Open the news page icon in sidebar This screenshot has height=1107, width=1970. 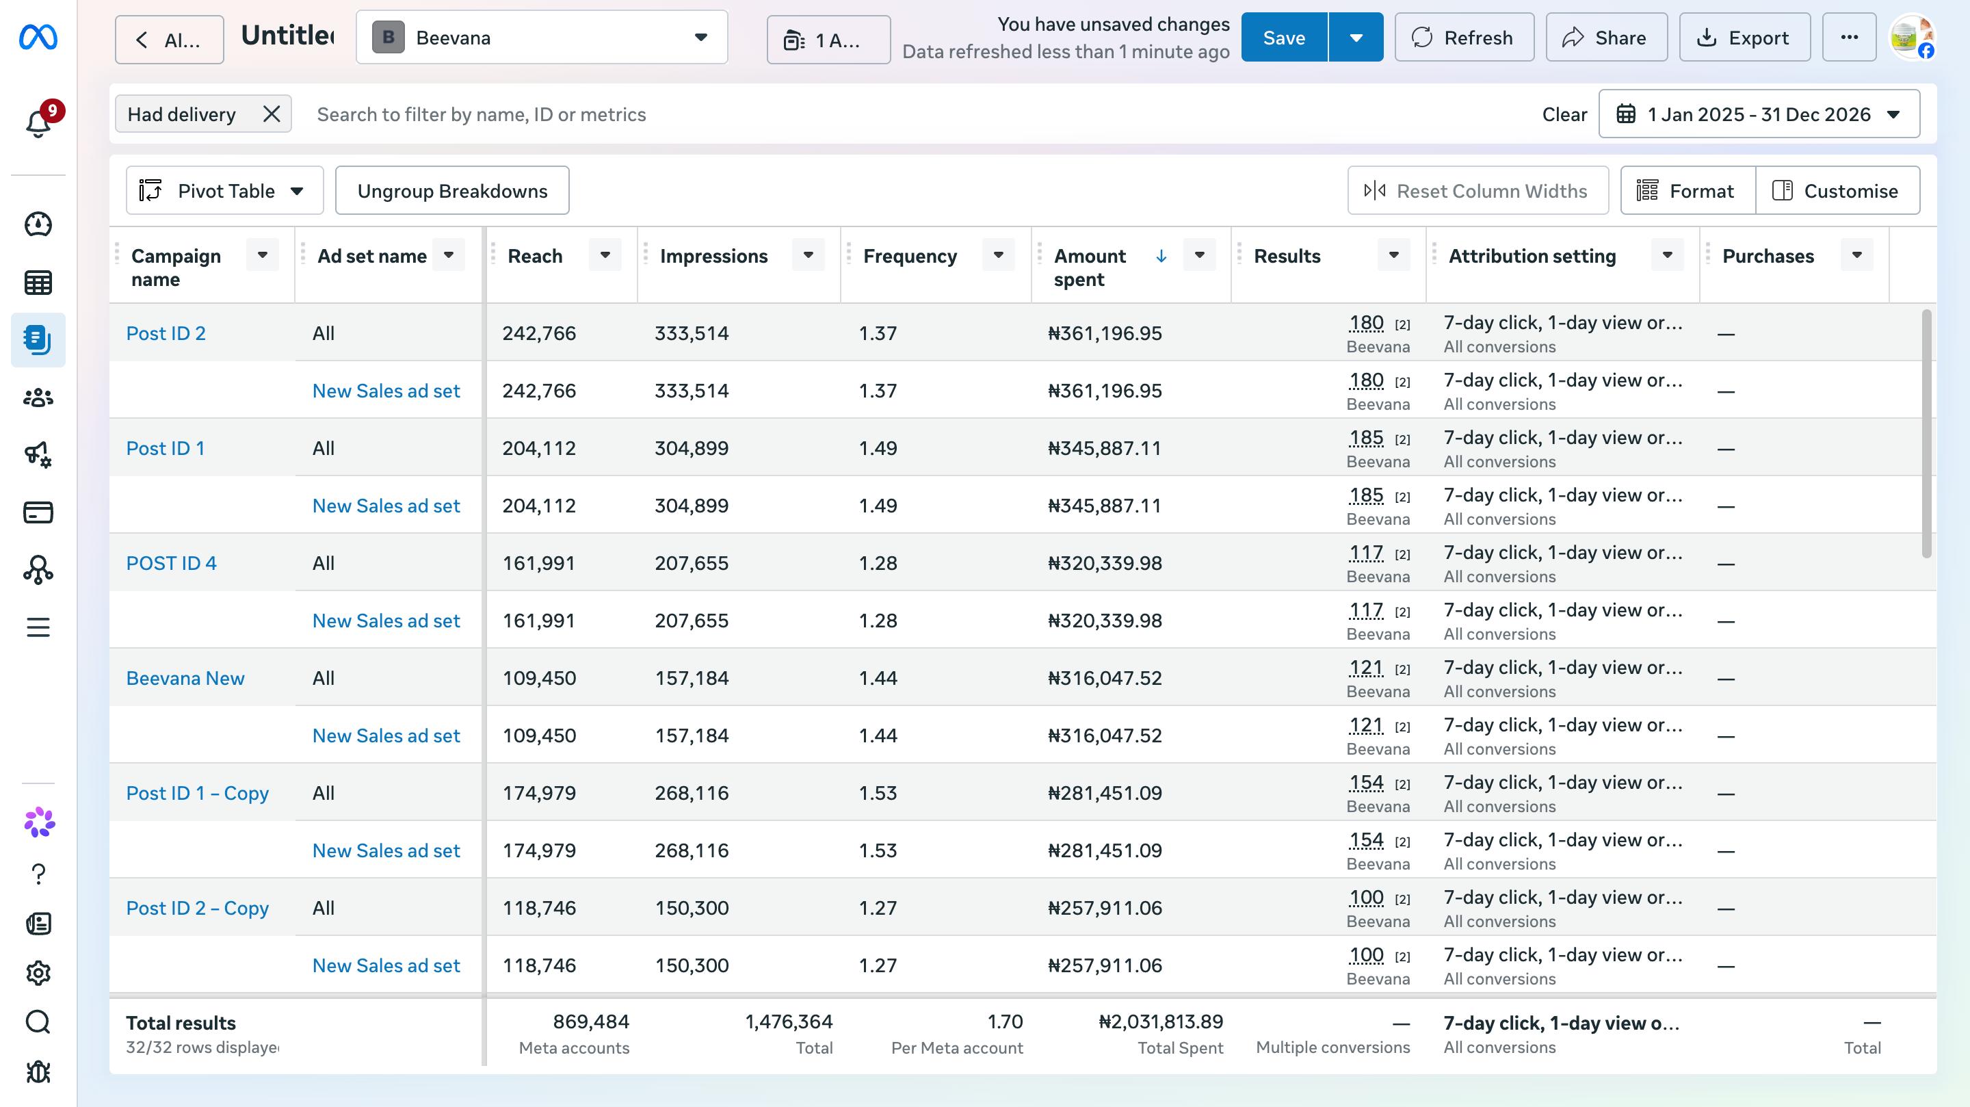pos(38,924)
